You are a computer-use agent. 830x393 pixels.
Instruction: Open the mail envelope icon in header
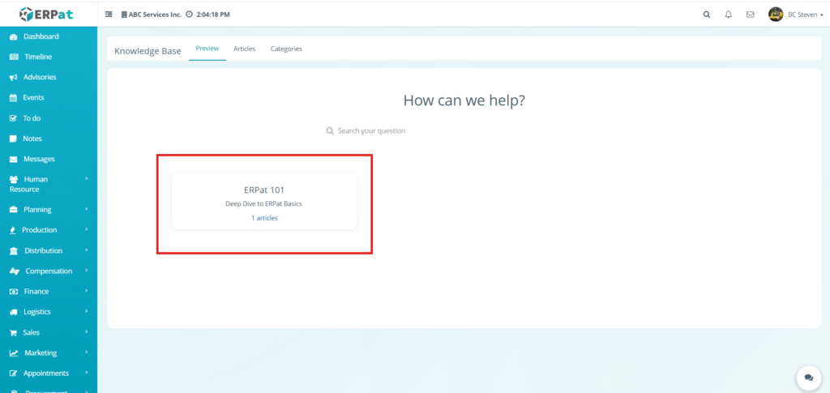[x=750, y=15]
